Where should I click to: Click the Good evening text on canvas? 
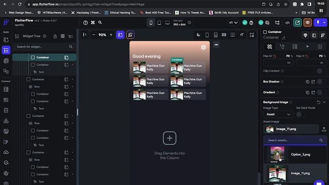click(147, 56)
